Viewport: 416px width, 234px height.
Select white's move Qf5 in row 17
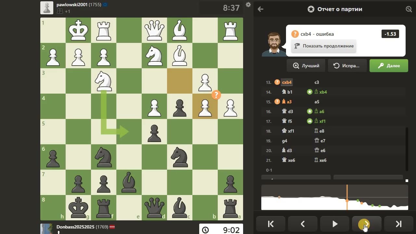coord(287,121)
